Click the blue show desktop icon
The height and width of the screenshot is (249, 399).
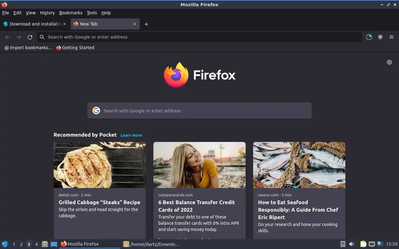coord(54,244)
